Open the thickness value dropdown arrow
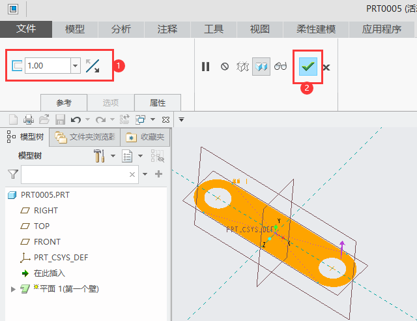 (x=75, y=66)
